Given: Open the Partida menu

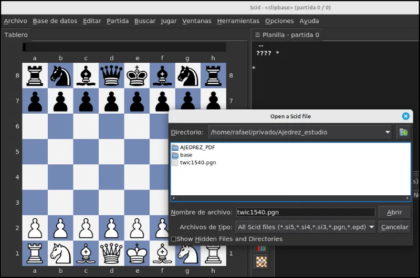Looking at the screenshot, I should (x=118, y=21).
